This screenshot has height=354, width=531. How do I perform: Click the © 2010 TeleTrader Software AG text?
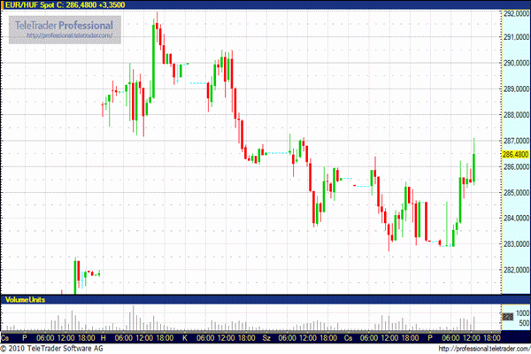54,349
